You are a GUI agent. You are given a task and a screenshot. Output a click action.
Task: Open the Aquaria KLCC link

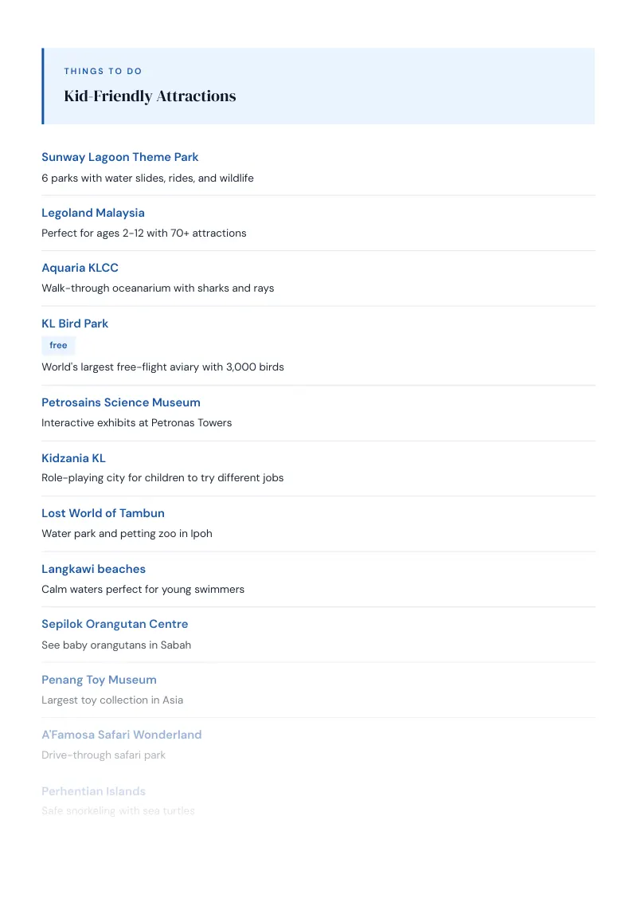tap(80, 268)
